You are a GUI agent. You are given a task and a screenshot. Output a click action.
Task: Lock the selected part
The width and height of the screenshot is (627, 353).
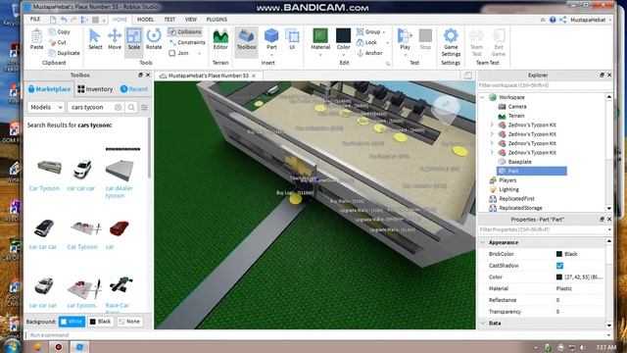pos(366,42)
